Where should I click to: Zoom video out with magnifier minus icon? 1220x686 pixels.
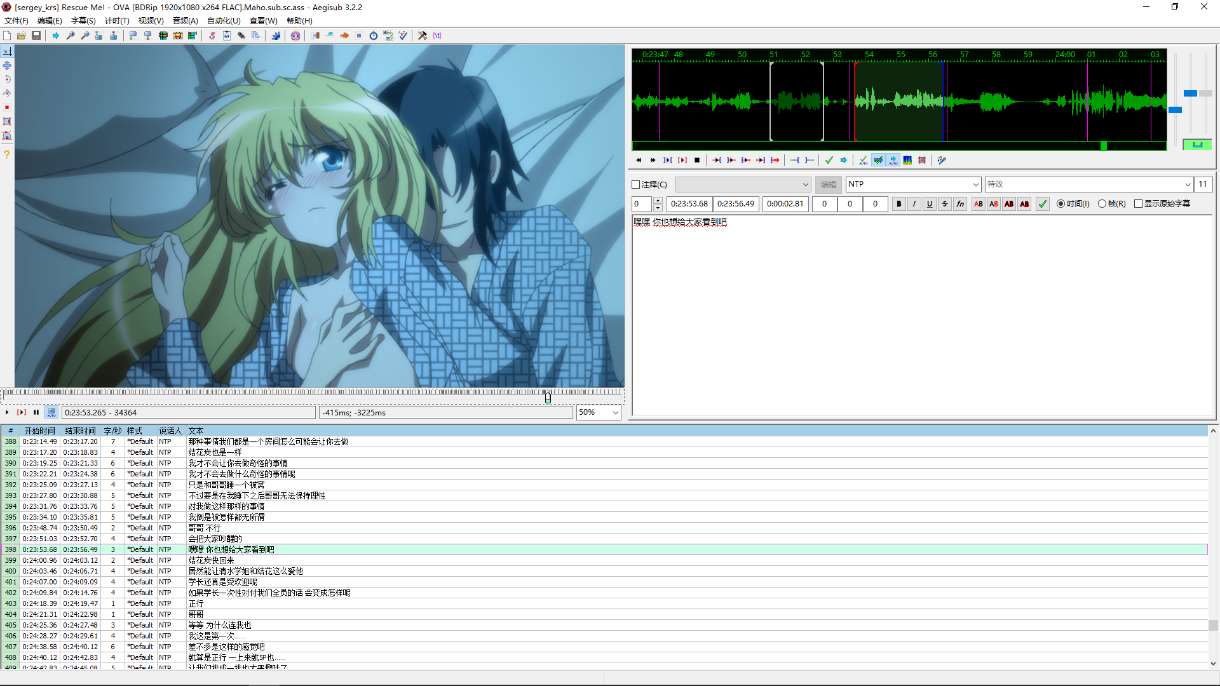coord(85,36)
